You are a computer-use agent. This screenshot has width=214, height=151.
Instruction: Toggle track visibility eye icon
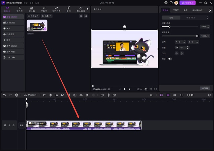pos(9,125)
